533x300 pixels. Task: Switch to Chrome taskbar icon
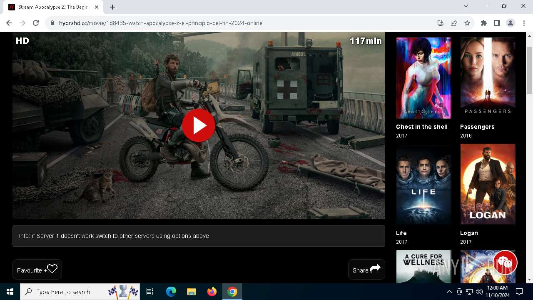(x=232, y=292)
